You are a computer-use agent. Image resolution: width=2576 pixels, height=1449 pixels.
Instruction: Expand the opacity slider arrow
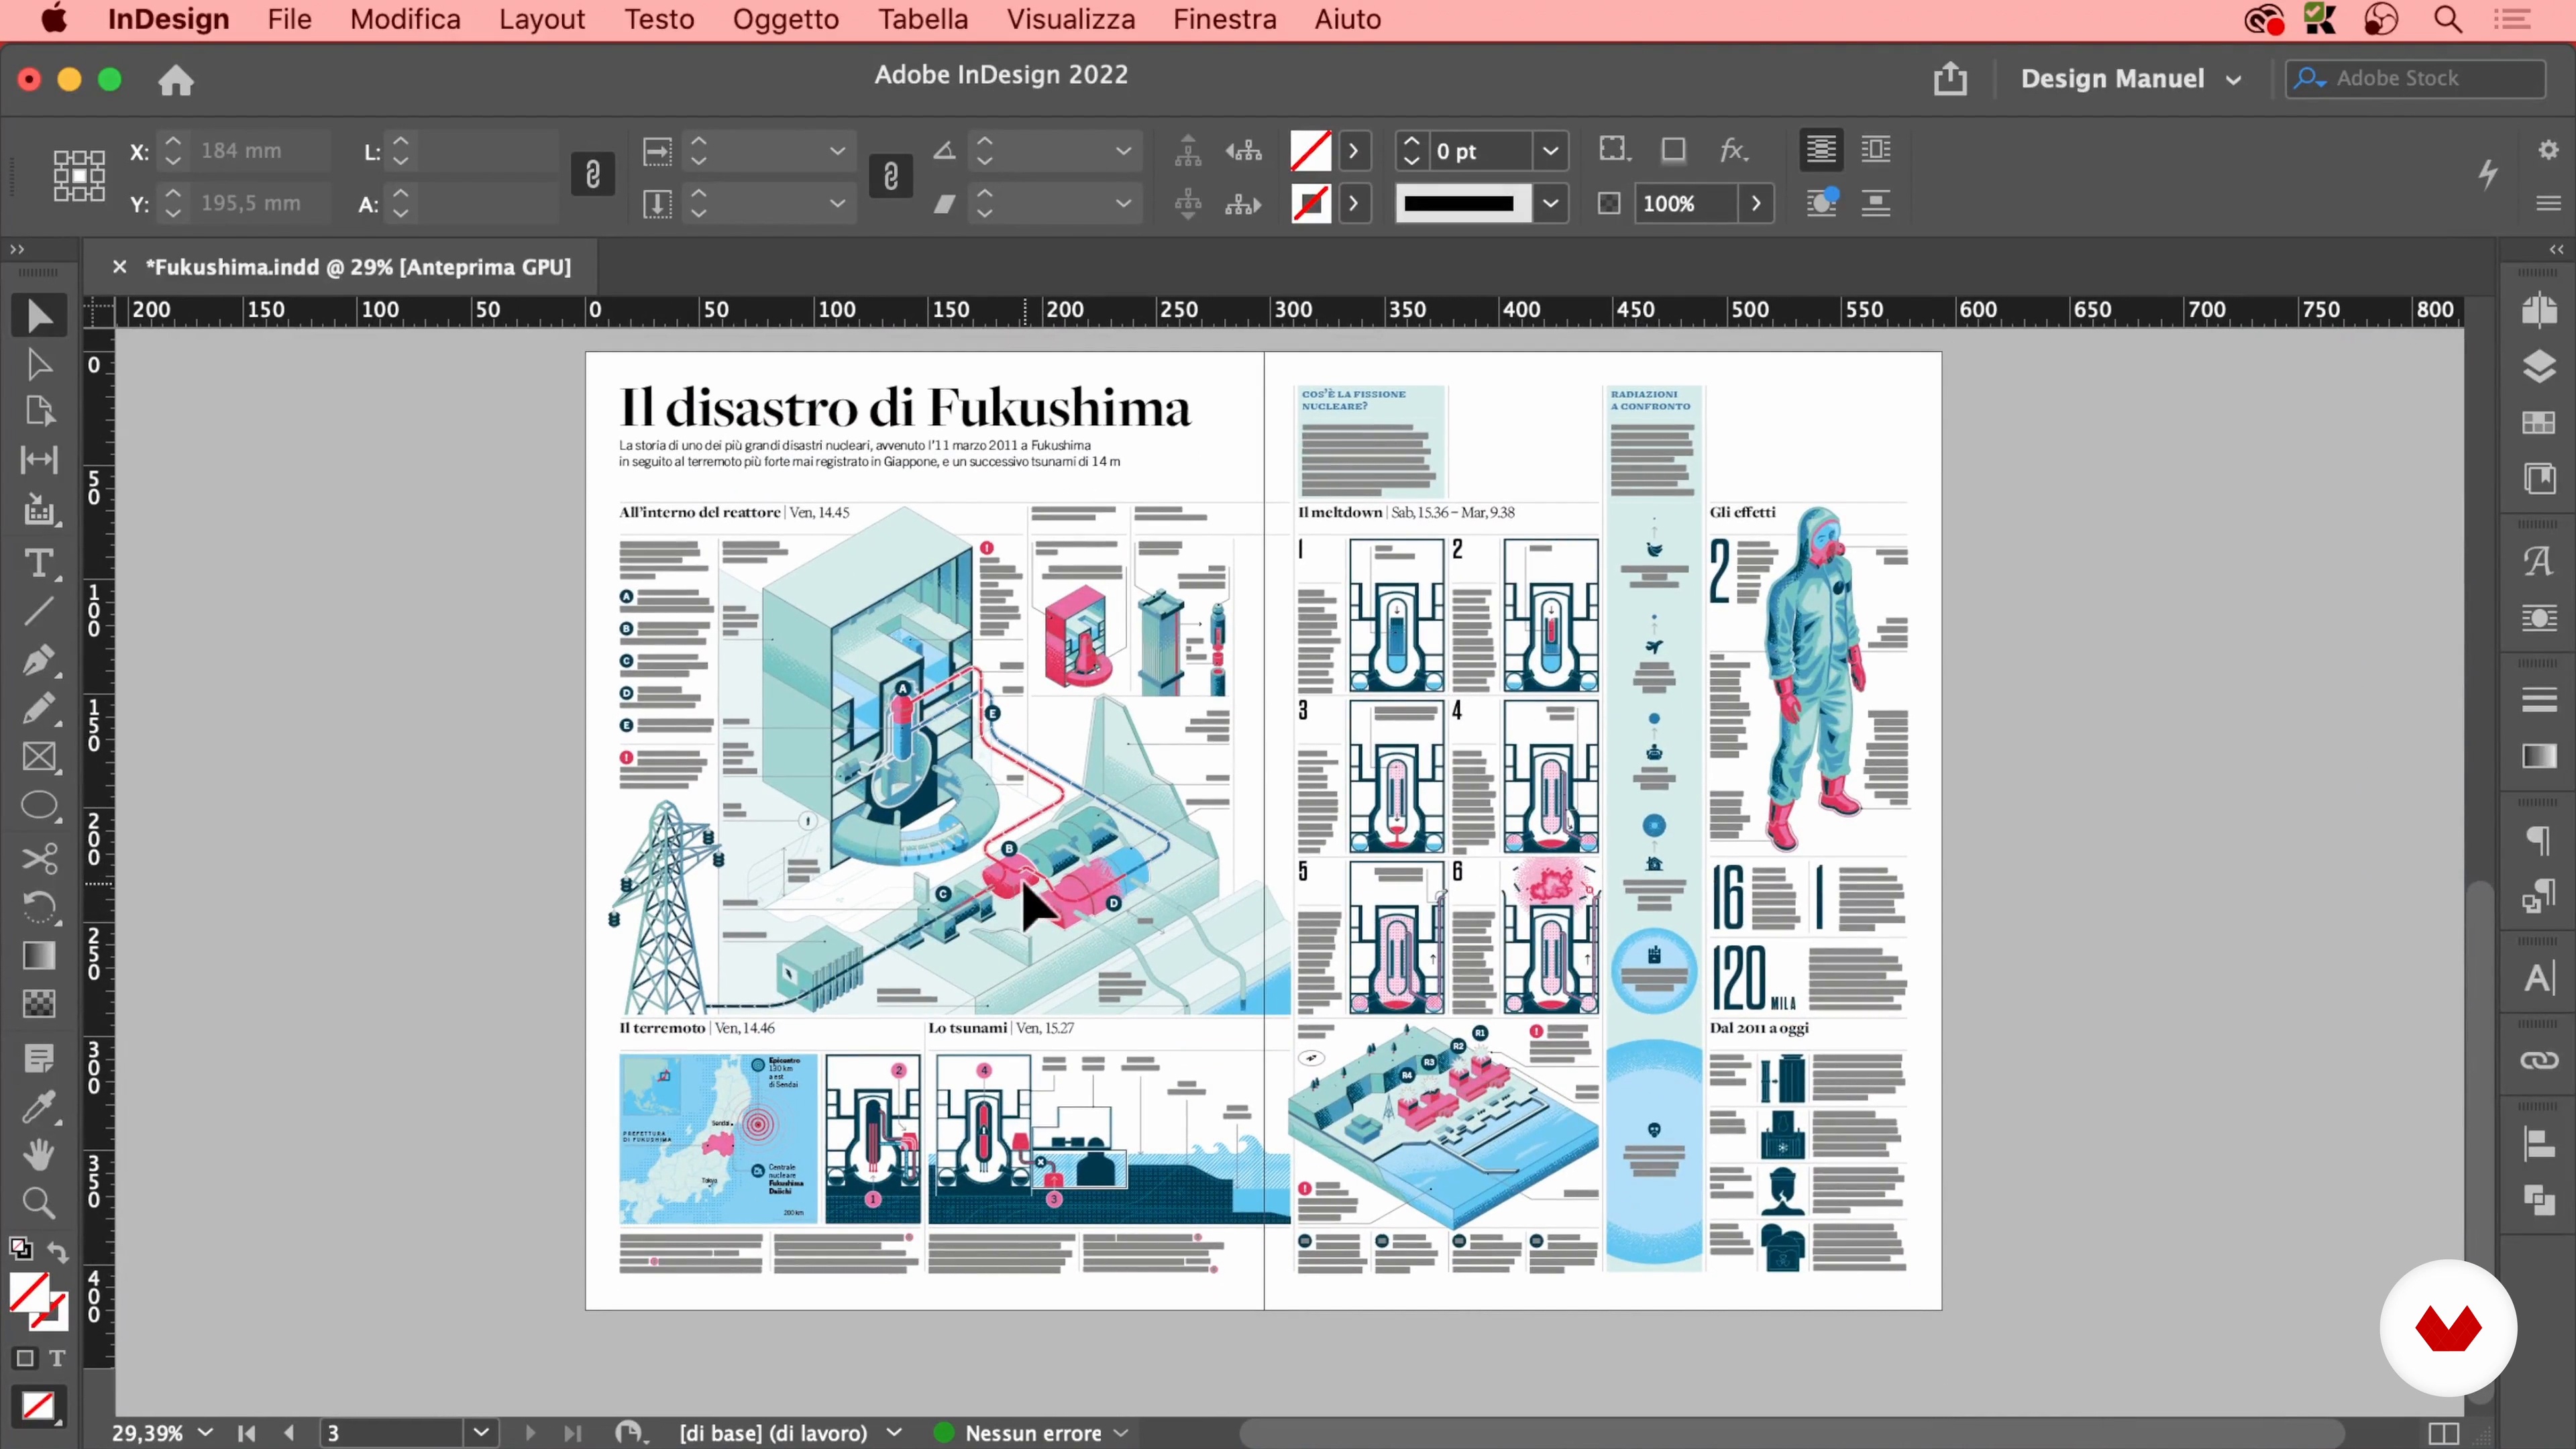pyautogui.click(x=1756, y=204)
